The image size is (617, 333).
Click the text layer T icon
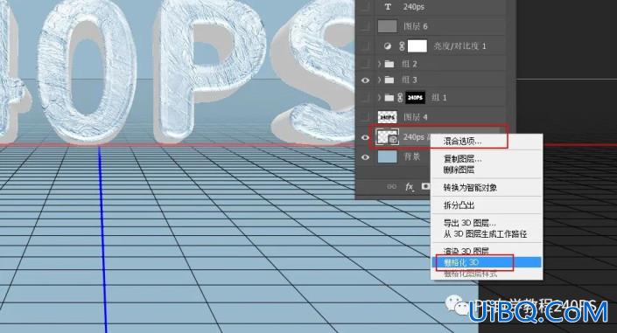point(388,7)
